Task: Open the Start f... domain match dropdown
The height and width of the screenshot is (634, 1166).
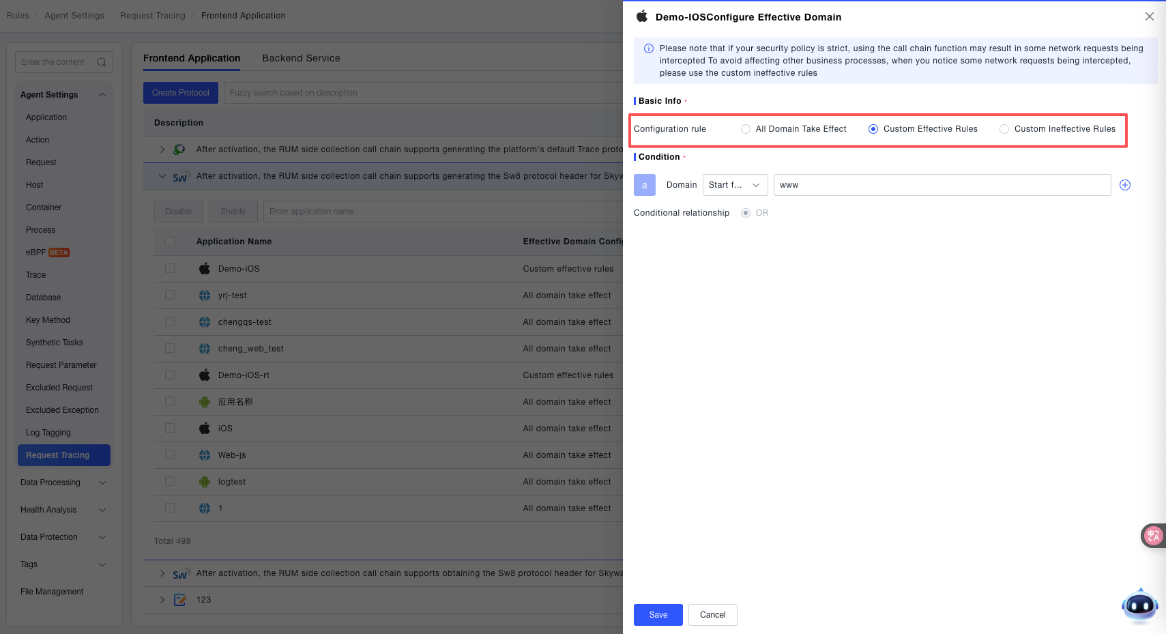Action: [735, 185]
